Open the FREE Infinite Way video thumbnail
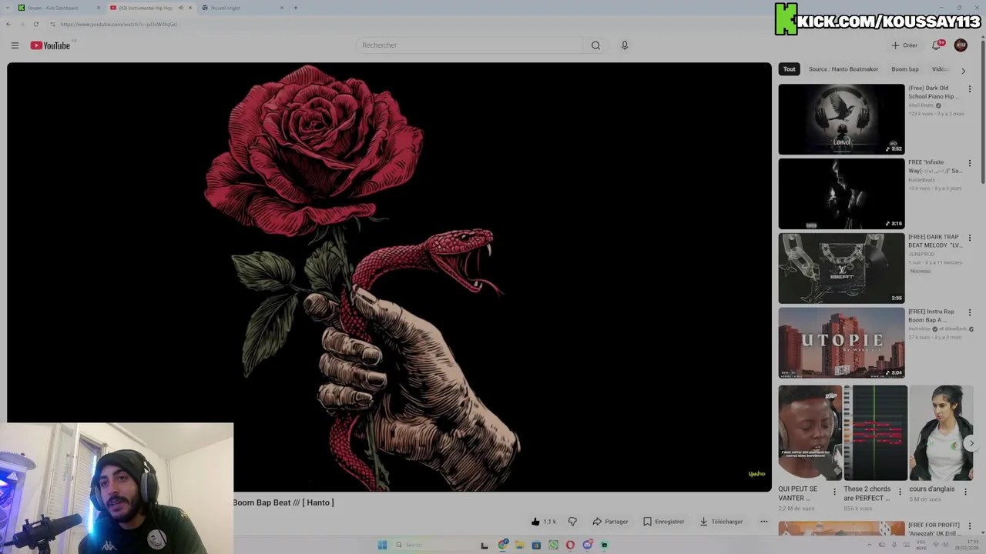This screenshot has height=554, width=986. pyautogui.click(x=841, y=194)
